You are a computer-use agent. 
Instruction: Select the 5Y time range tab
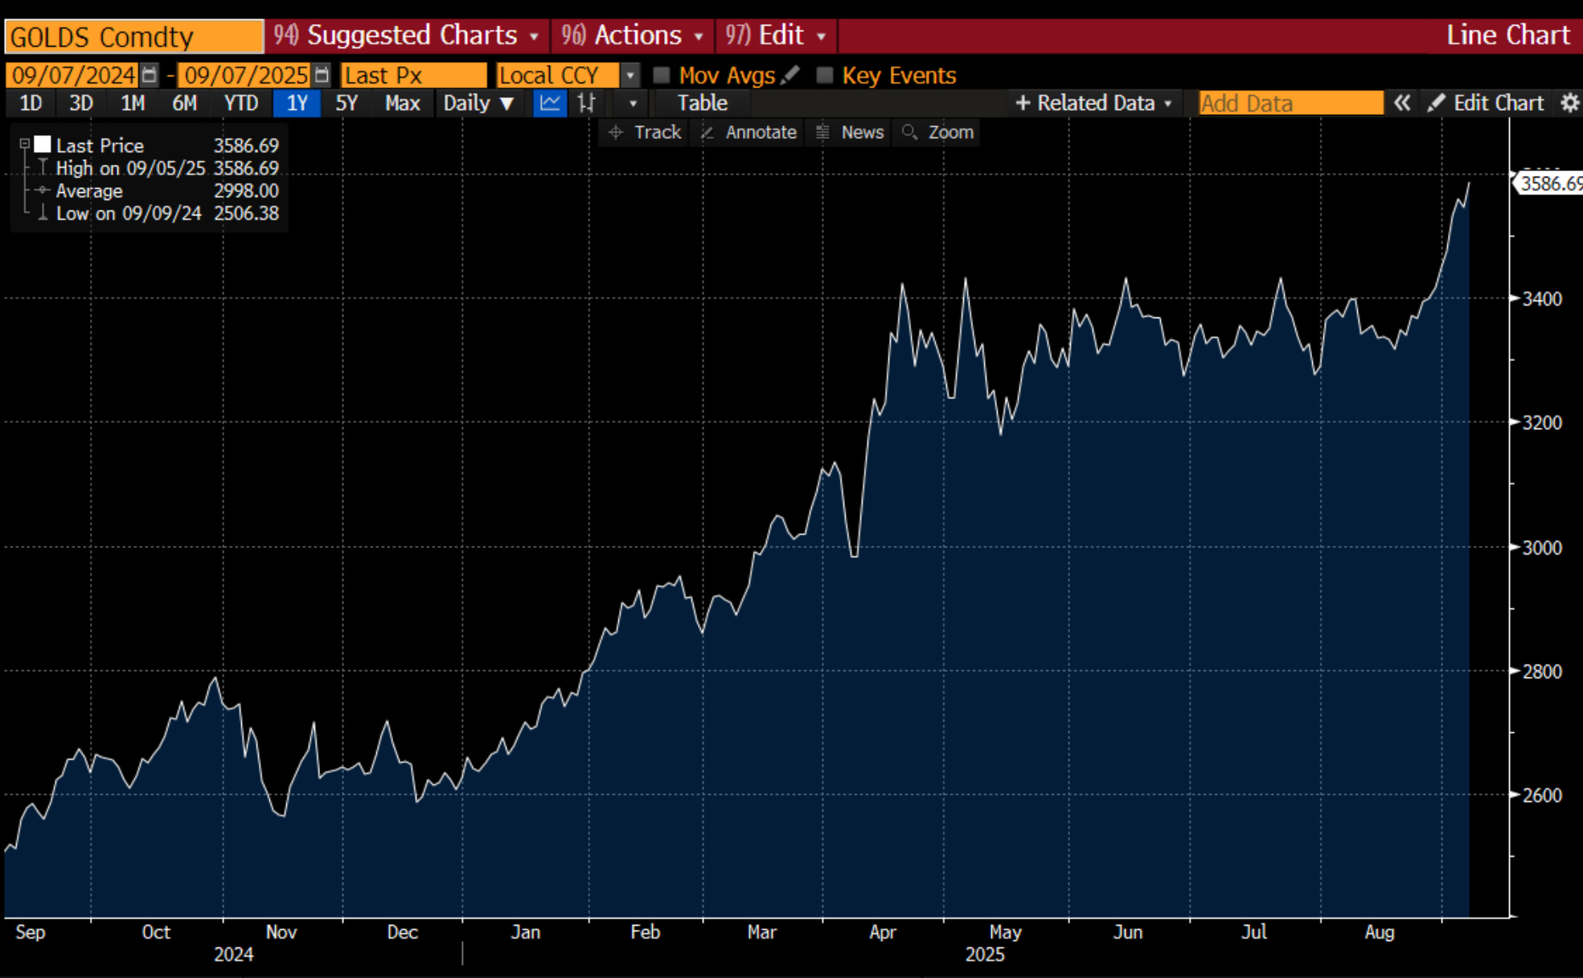point(347,104)
